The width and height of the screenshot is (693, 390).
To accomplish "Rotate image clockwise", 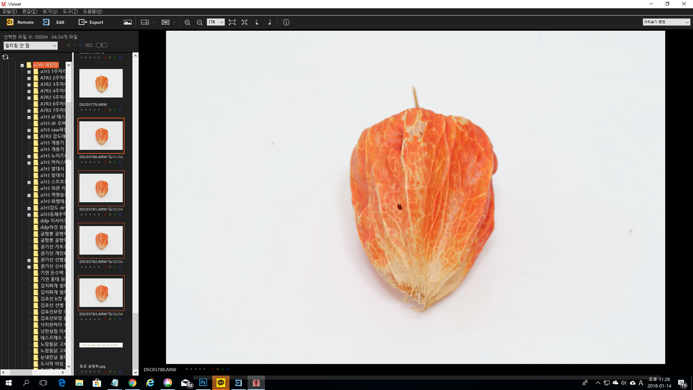I will coord(270,22).
